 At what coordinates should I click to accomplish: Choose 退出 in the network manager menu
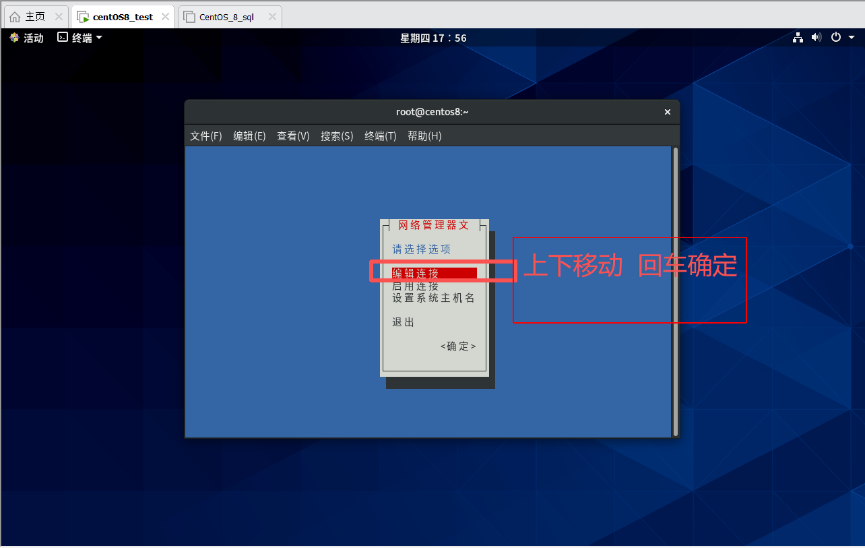pyautogui.click(x=402, y=322)
